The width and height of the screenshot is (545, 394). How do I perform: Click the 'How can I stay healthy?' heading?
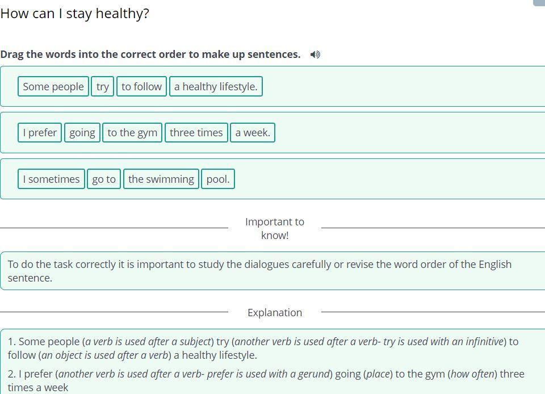click(74, 14)
